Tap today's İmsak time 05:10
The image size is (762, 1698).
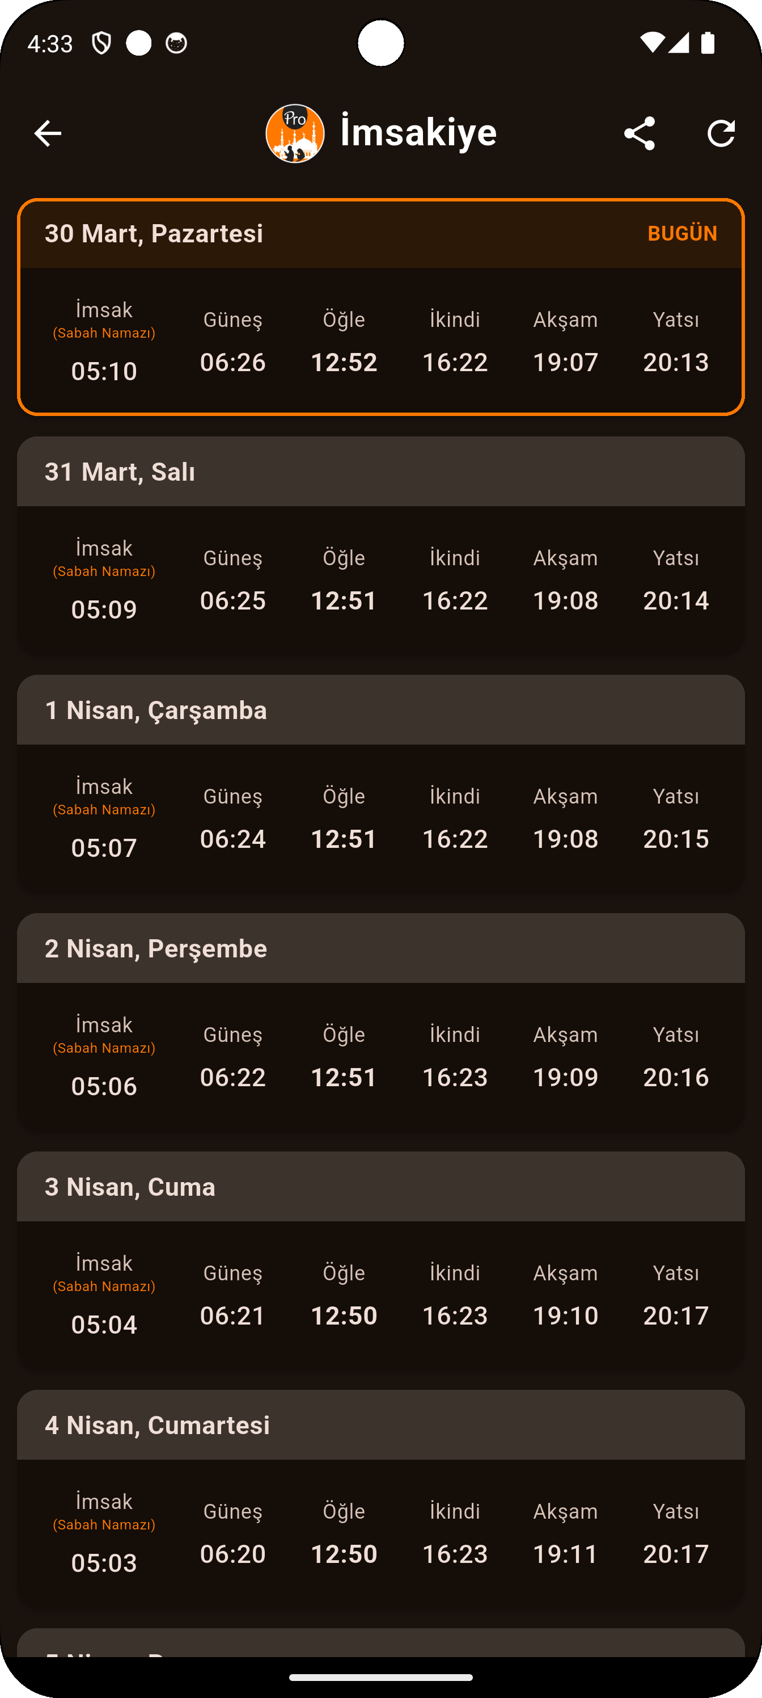[104, 371]
